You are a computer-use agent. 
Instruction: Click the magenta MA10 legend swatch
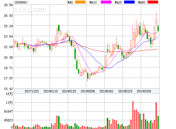(106, 2)
